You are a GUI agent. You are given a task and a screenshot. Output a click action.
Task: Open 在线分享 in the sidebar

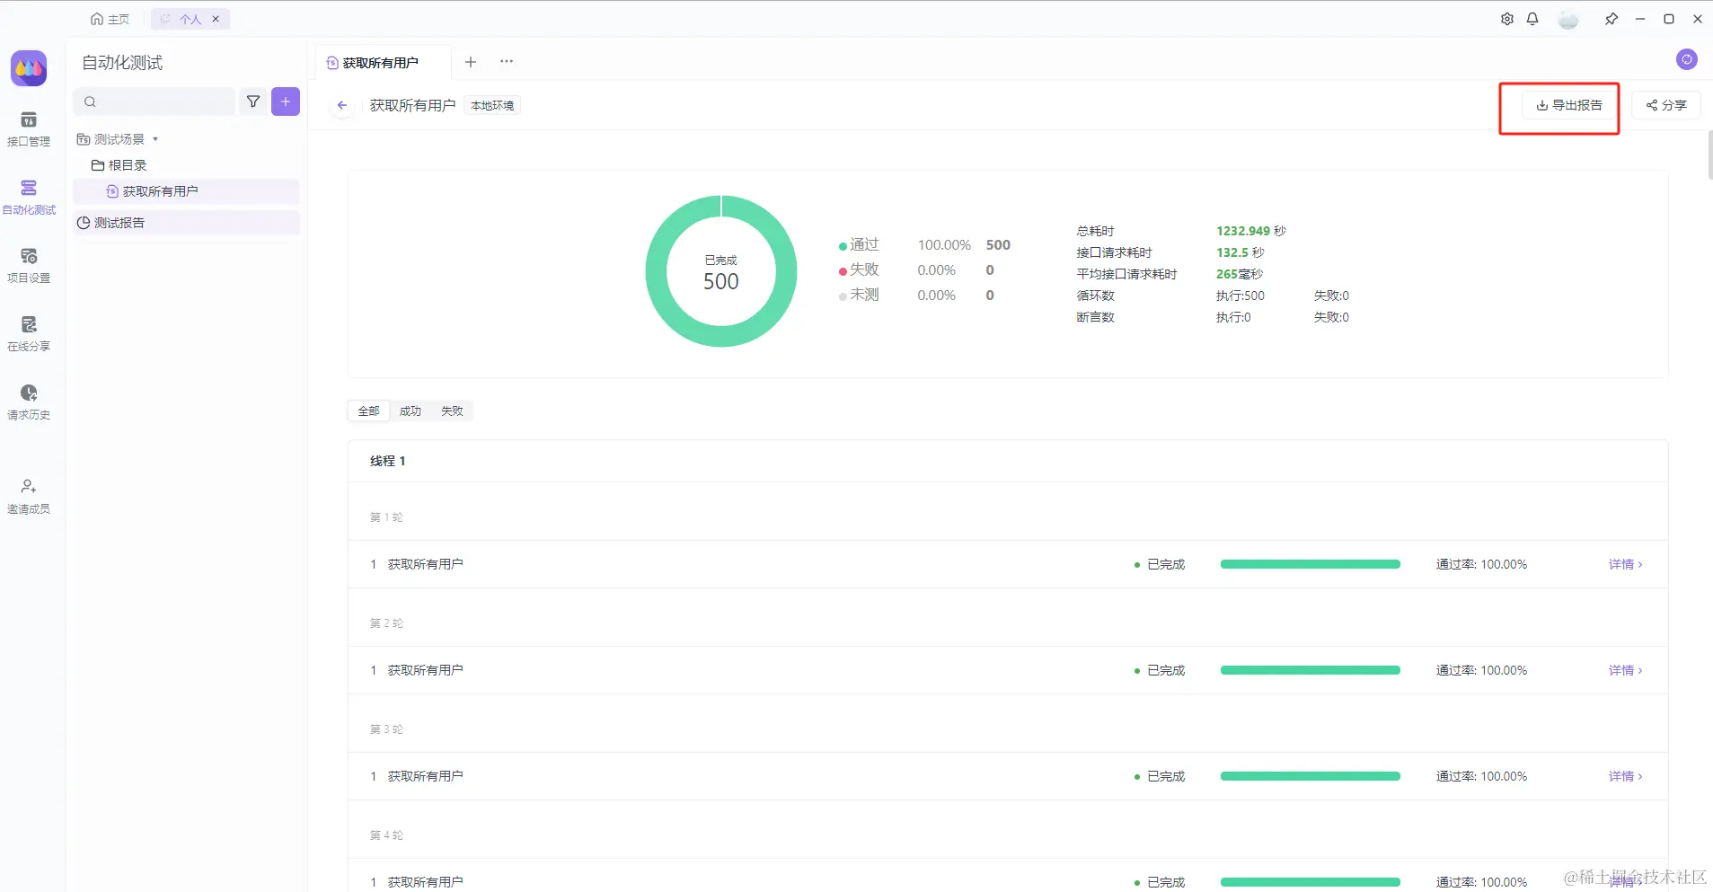pos(29,334)
